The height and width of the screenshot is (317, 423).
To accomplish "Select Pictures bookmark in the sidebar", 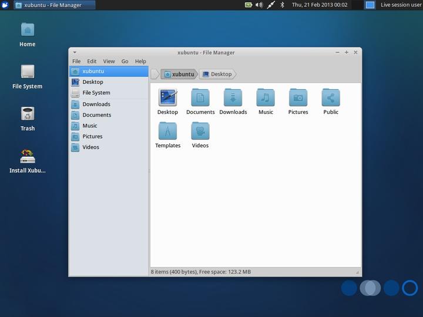I will (x=109, y=137).
